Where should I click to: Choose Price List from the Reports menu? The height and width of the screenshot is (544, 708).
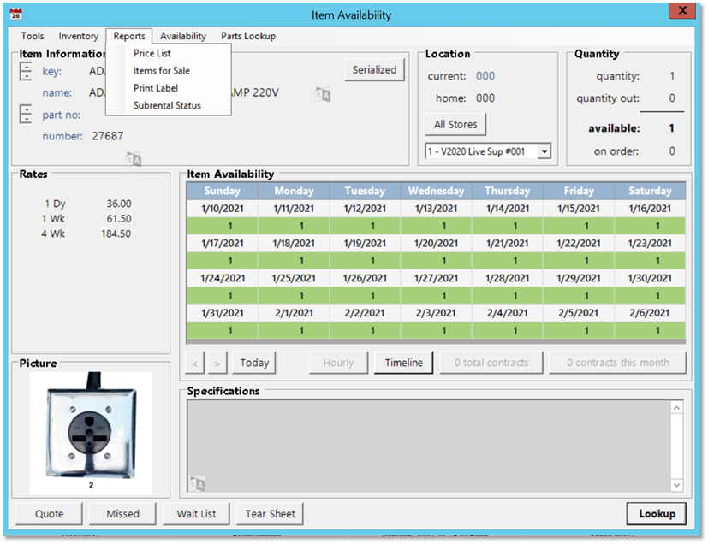(x=152, y=53)
